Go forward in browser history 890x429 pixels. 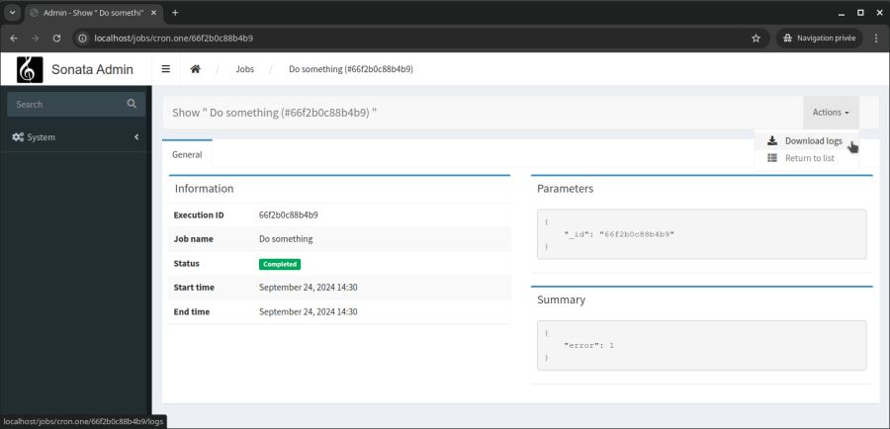(x=36, y=38)
